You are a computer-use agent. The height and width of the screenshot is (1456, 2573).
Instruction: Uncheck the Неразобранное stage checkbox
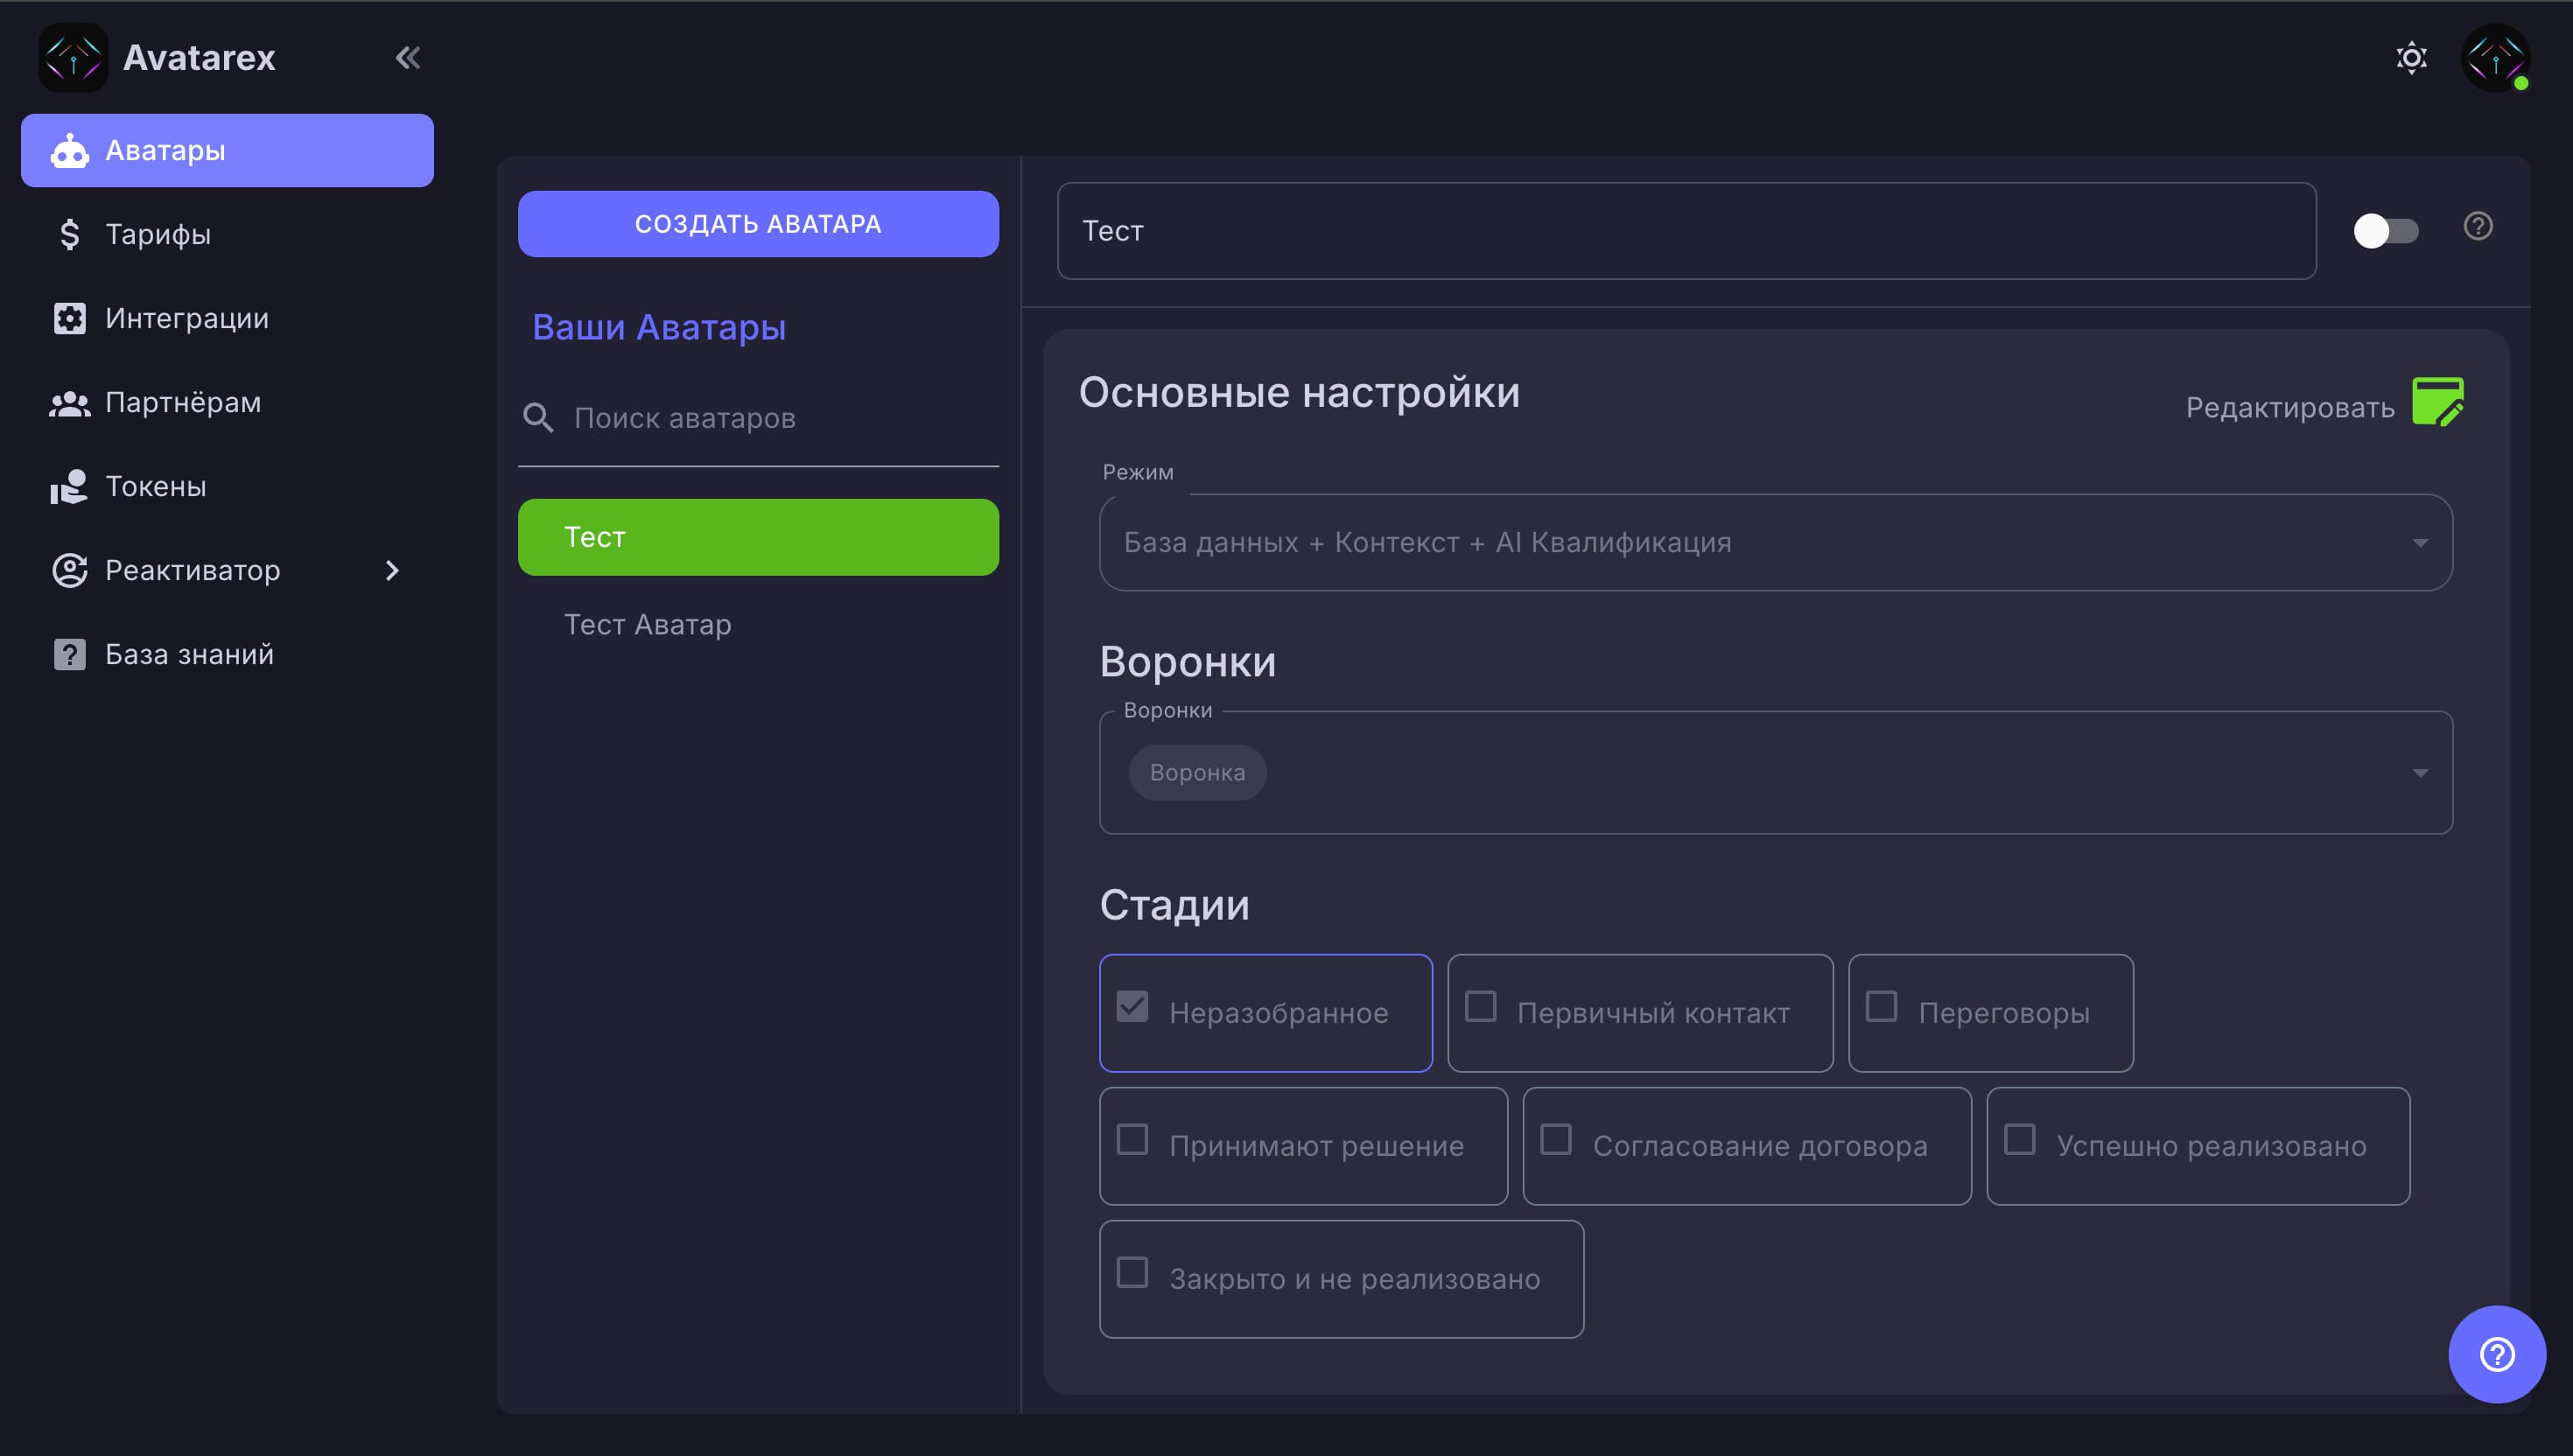point(1133,1007)
